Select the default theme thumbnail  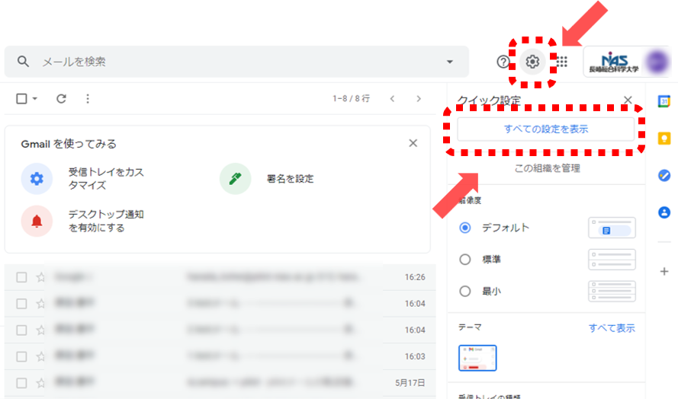[477, 358]
